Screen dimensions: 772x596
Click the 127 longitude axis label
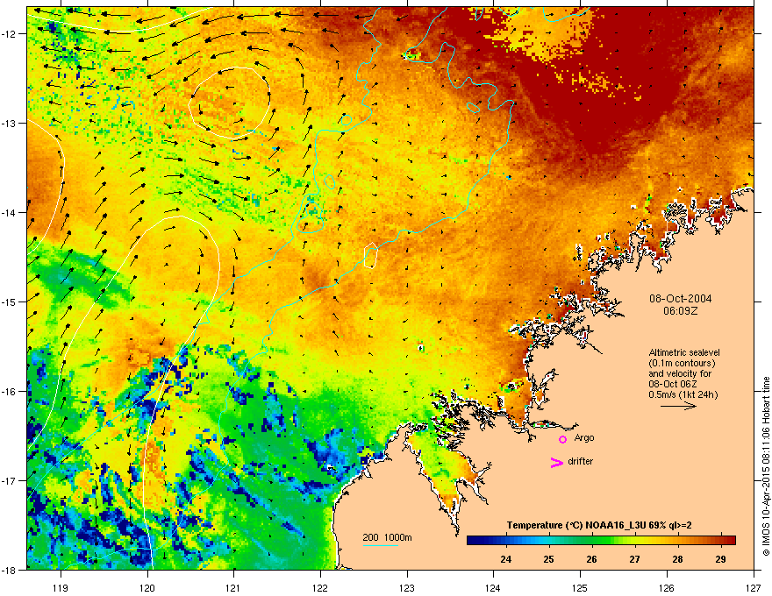754,587
